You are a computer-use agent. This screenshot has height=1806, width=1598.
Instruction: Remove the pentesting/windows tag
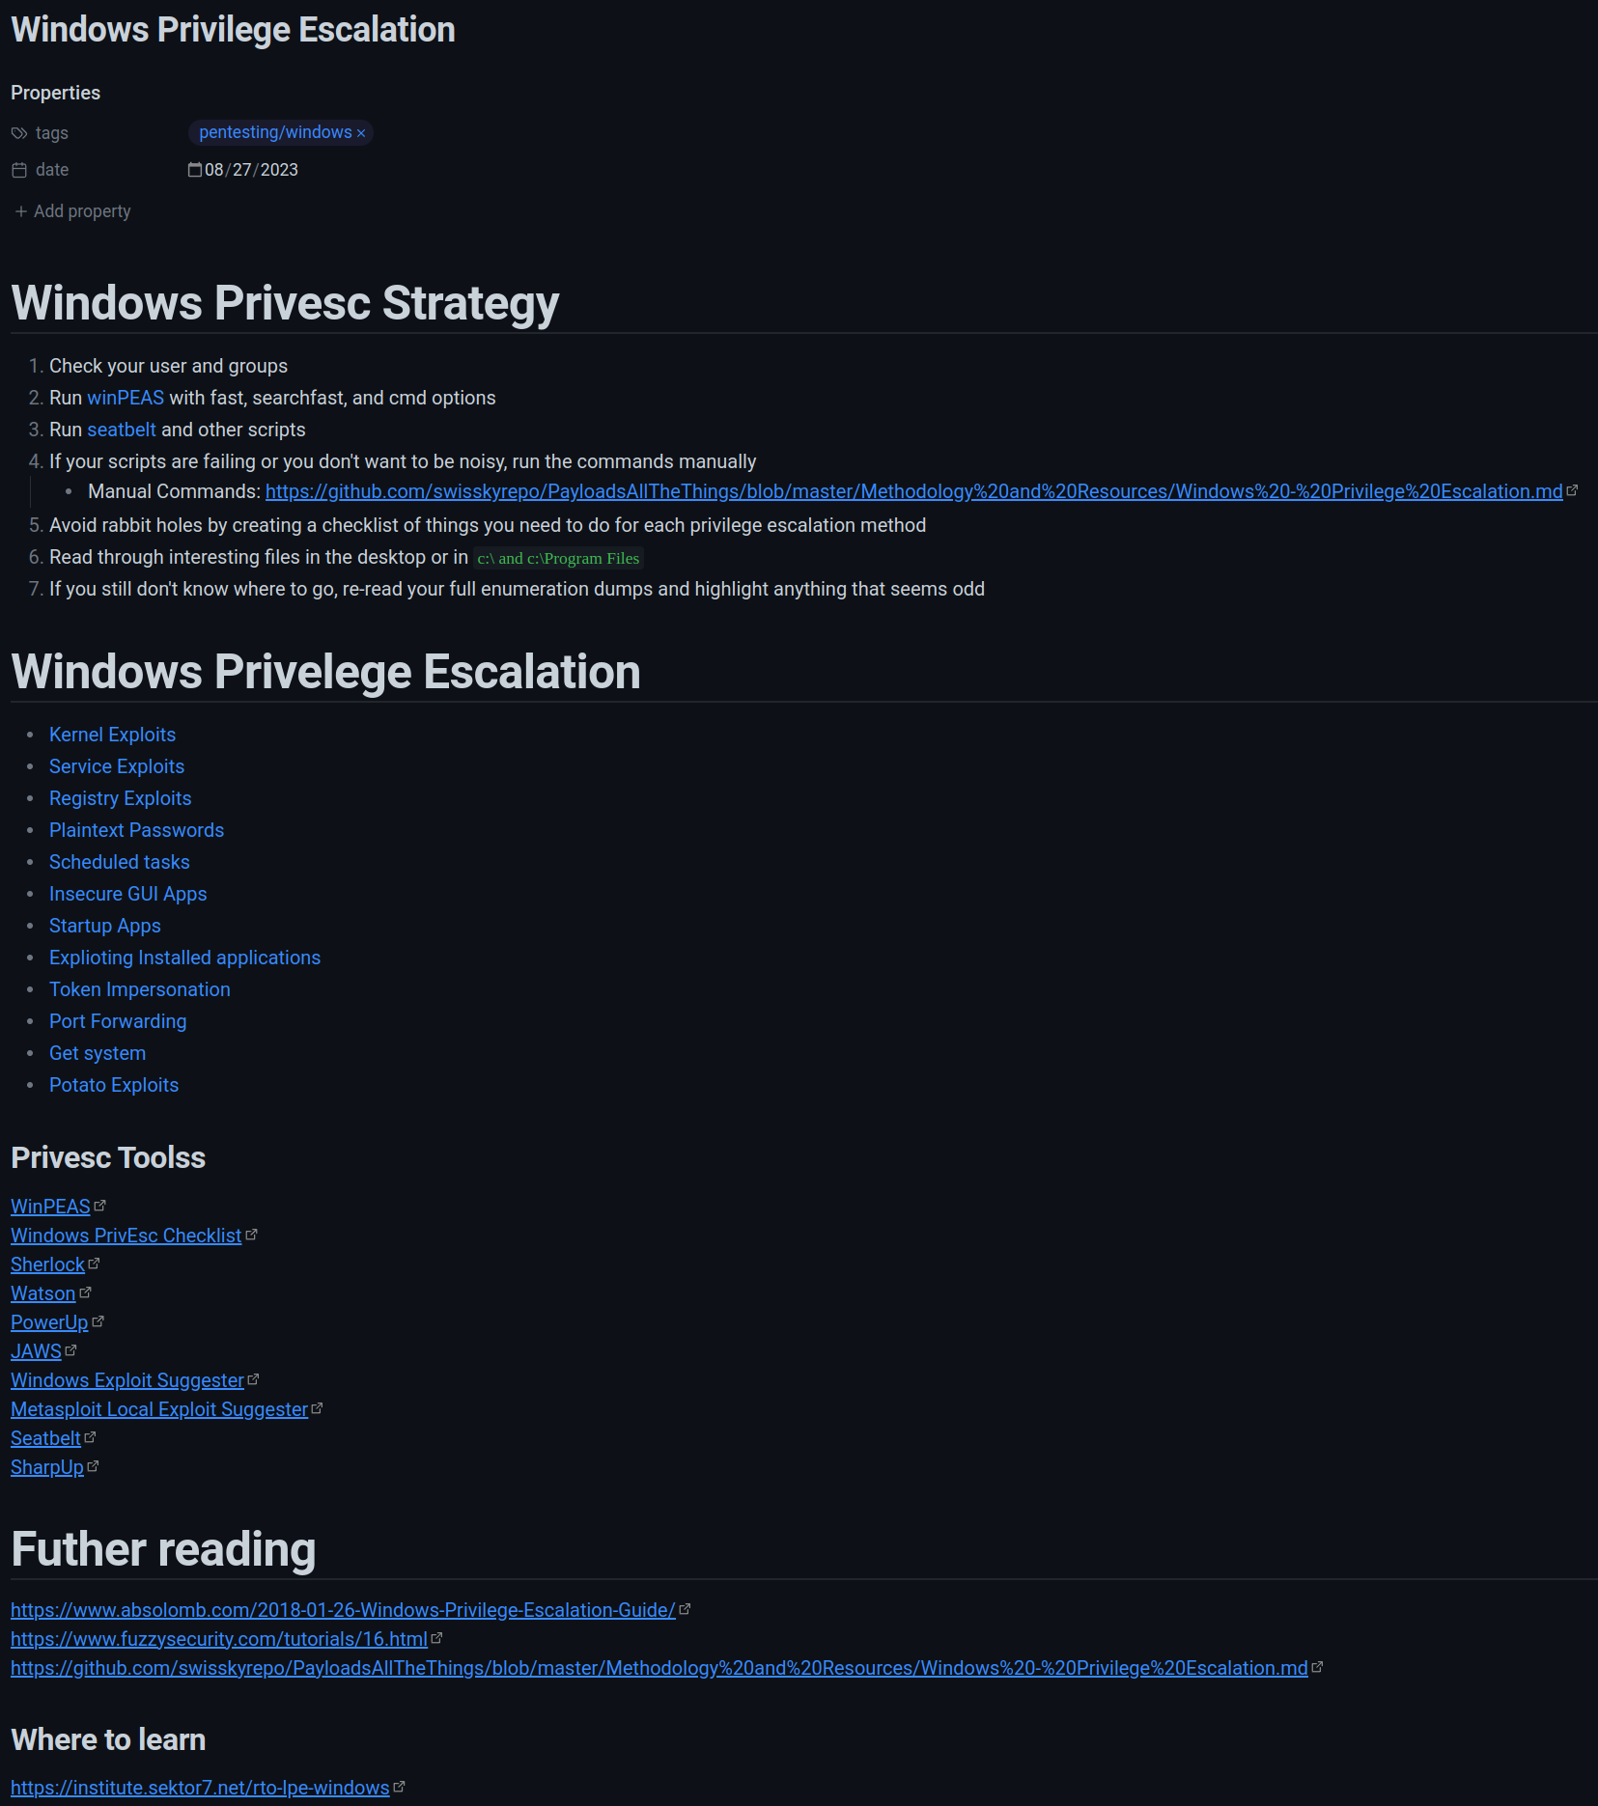(361, 133)
